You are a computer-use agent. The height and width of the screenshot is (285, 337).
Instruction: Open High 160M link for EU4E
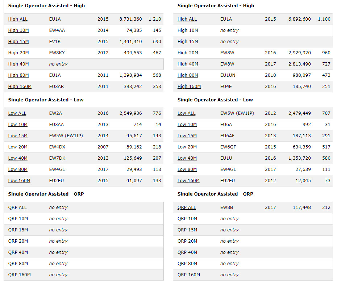pyautogui.click(x=189, y=87)
